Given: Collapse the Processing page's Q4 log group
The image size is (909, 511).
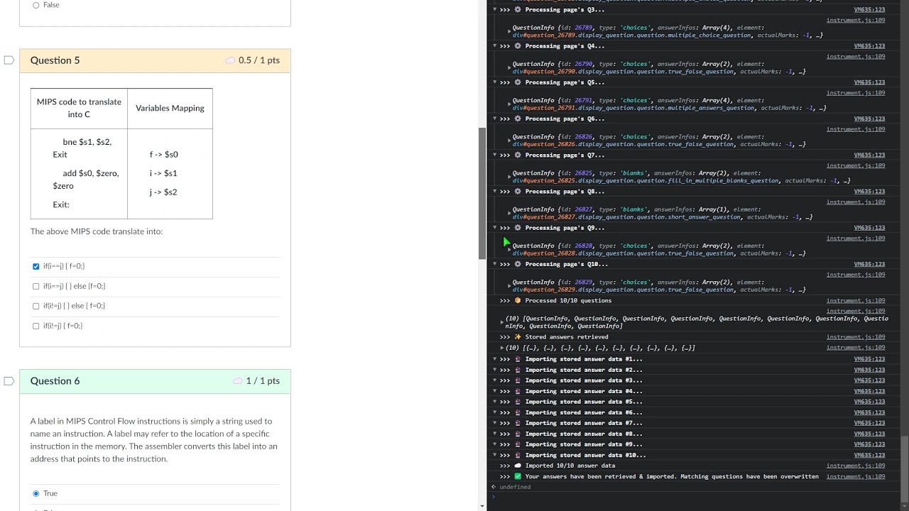Looking at the screenshot, I should (495, 46).
